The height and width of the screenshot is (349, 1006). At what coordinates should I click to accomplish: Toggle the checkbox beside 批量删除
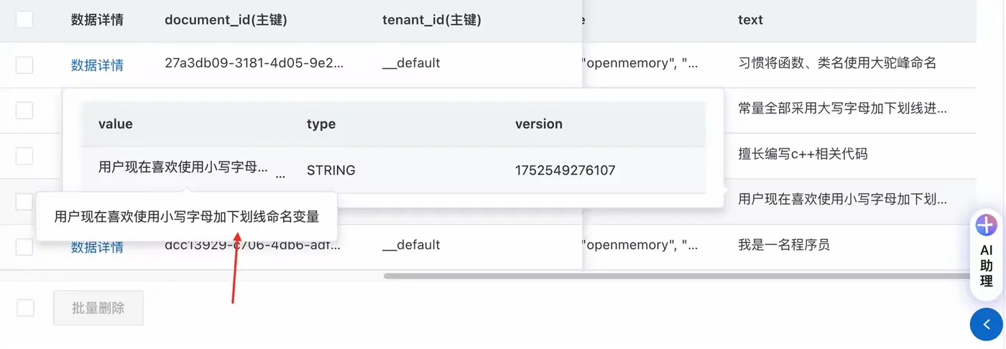pos(25,308)
